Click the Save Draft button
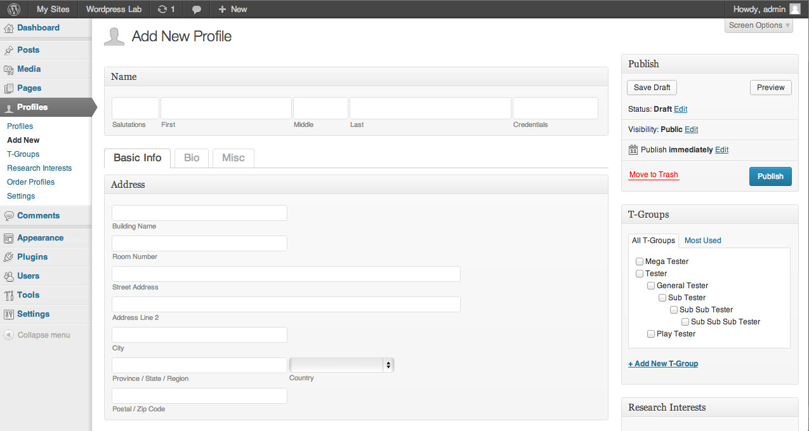This screenshot has width=809, height=431. pos(652,88)
